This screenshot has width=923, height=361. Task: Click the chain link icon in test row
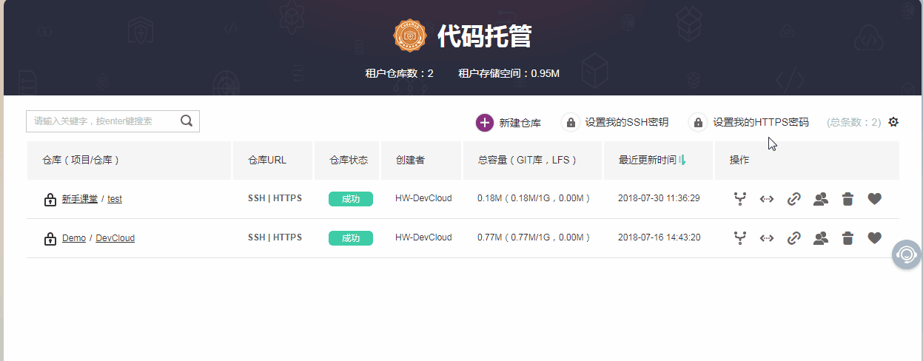pos(793,199)
